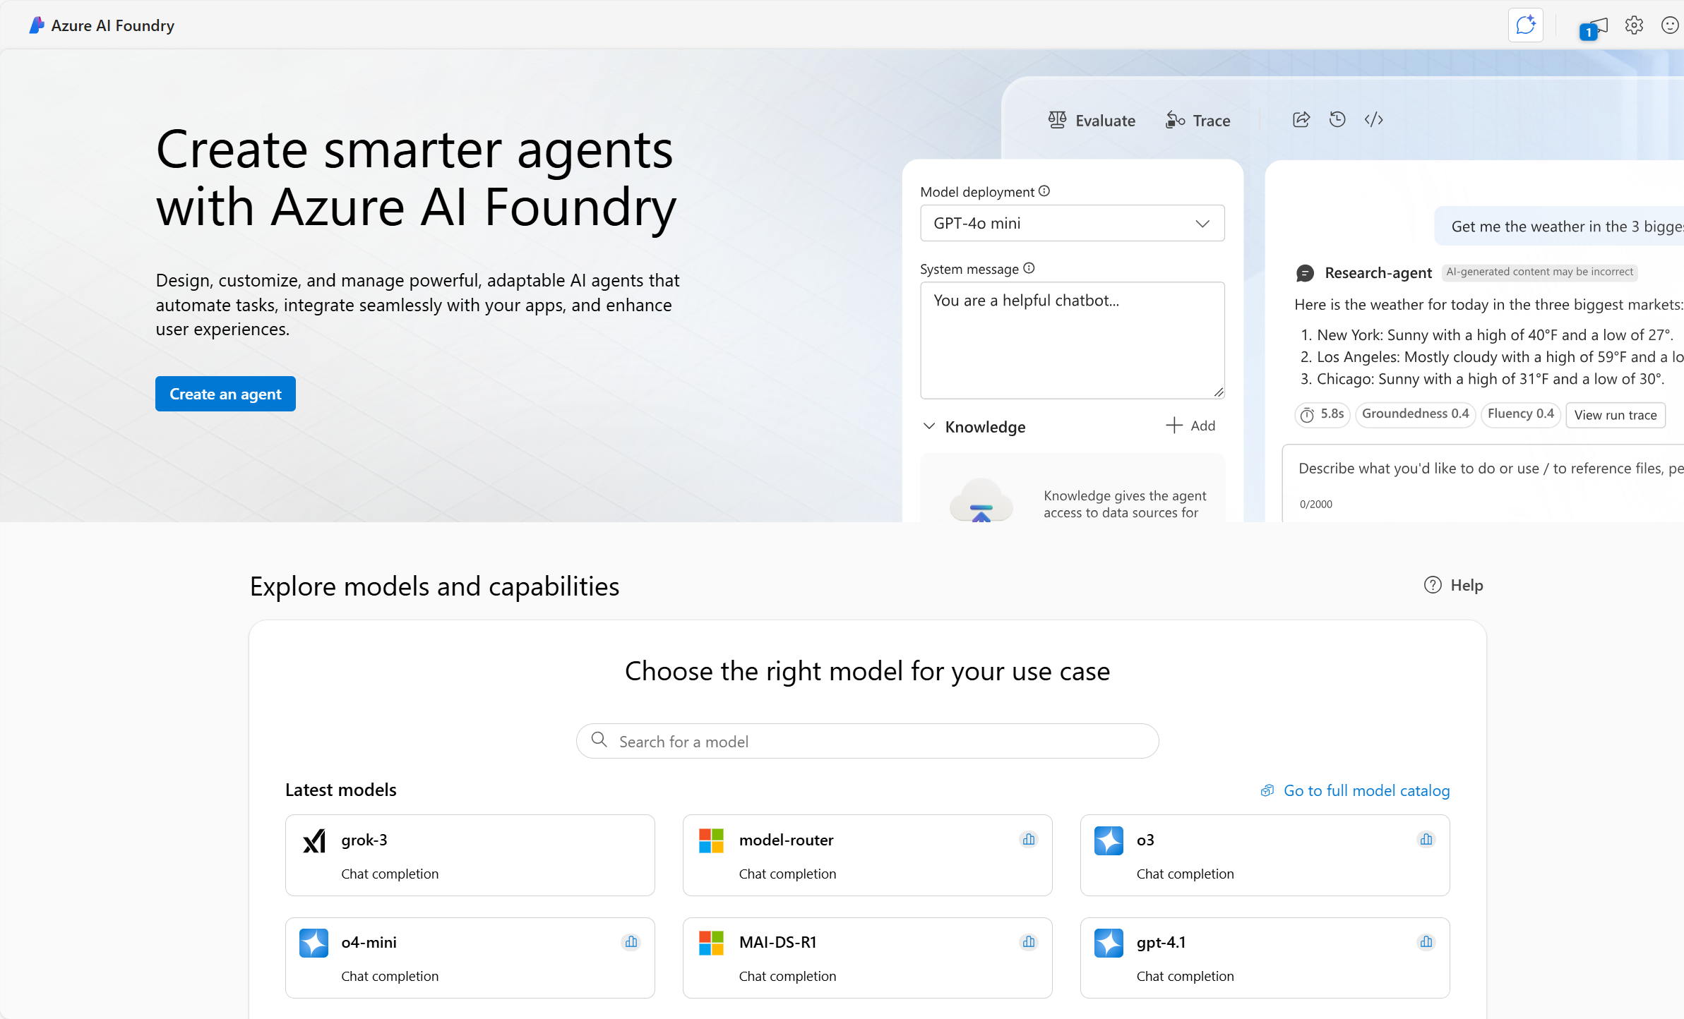This screenshot has width=1684, height=1019.
Task: Click the Search for a model field
Action: point(867,741)
